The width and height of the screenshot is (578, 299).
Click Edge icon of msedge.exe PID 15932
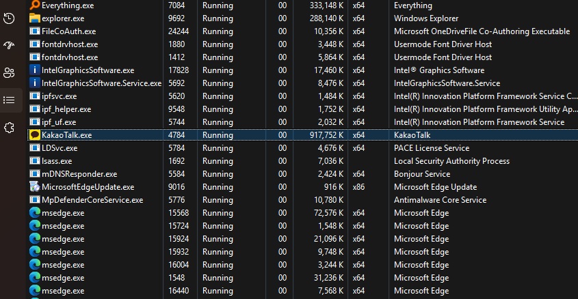35,252
